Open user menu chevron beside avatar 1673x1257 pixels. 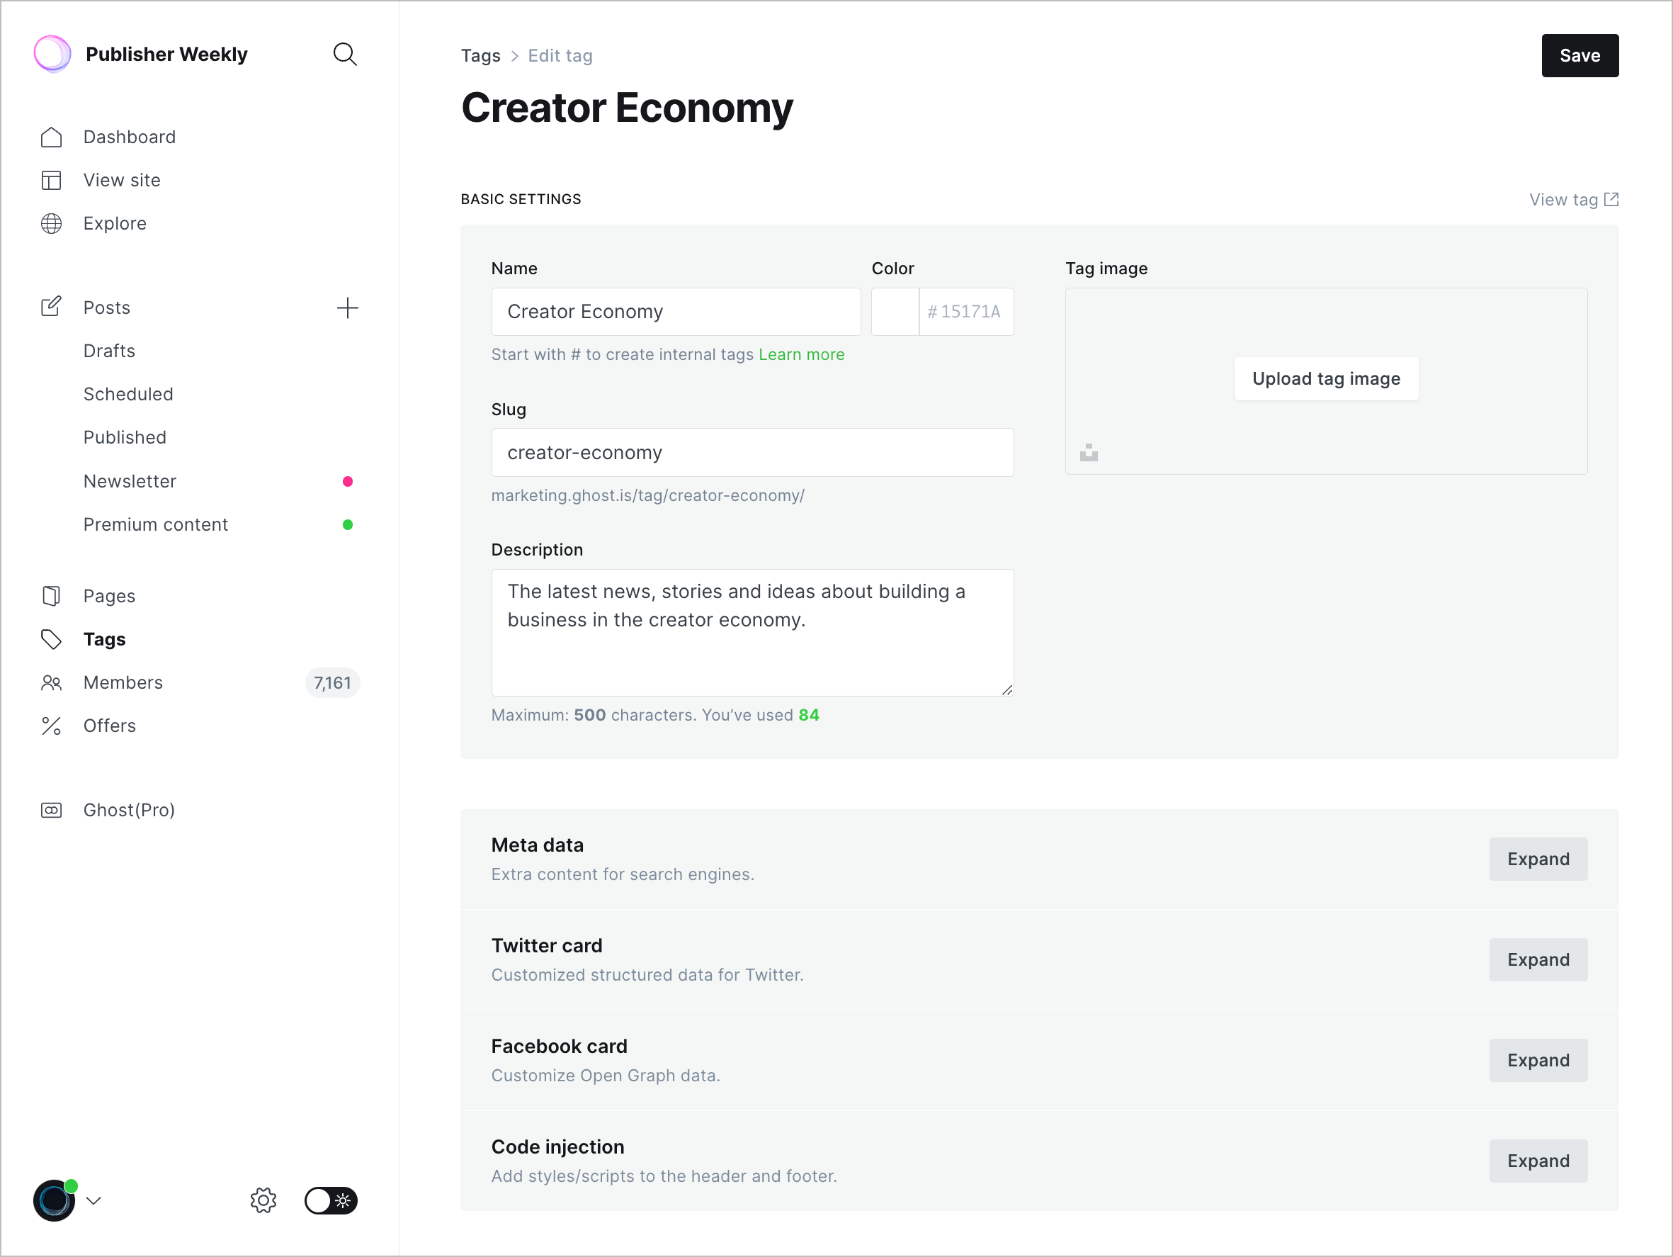93,1200
